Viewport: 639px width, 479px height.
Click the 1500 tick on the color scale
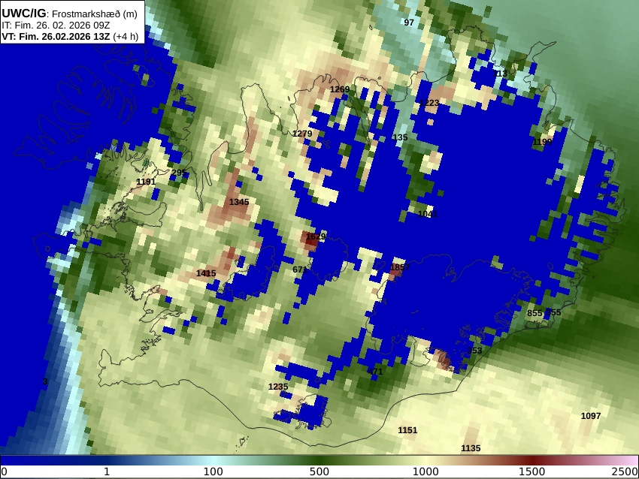coord(532,471)
